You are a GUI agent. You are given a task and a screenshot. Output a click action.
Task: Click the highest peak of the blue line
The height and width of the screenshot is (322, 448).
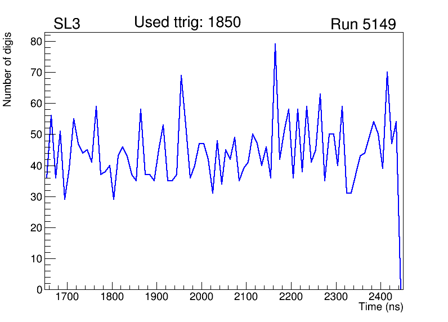pyautogui.click(x=275, y=44)
